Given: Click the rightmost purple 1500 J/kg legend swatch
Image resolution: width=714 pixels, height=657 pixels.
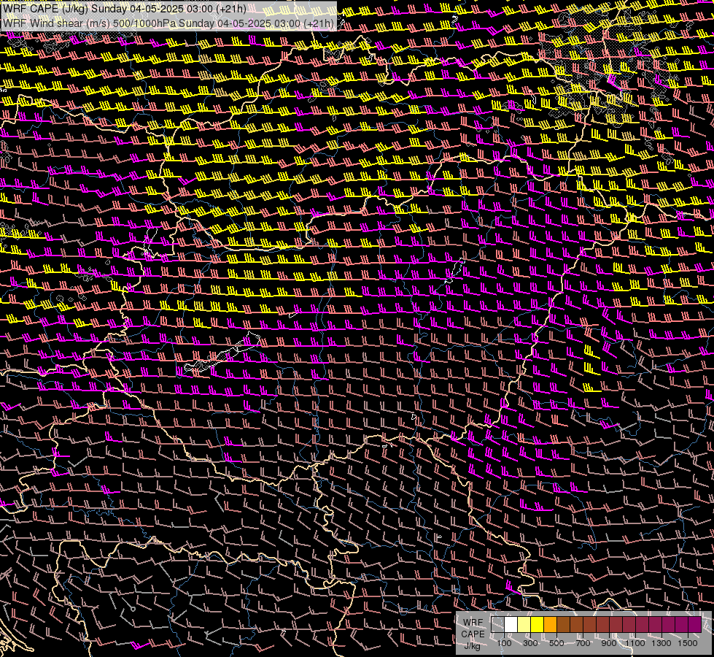Looking at the screenshot, I should [x=695, y=625].
